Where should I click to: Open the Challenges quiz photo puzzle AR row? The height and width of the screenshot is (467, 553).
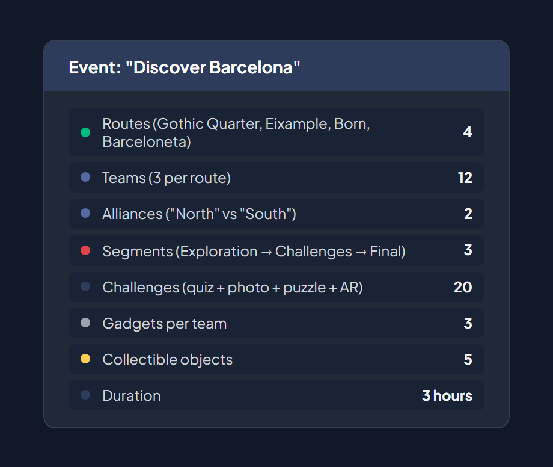pos(275,287)
